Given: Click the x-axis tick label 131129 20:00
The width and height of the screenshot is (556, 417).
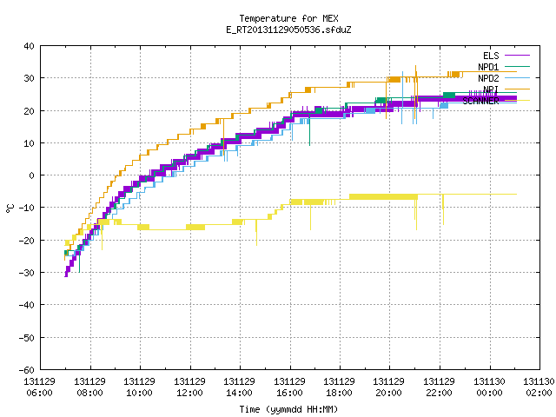Looking at the screenshot, I should (x=388, y=387).
